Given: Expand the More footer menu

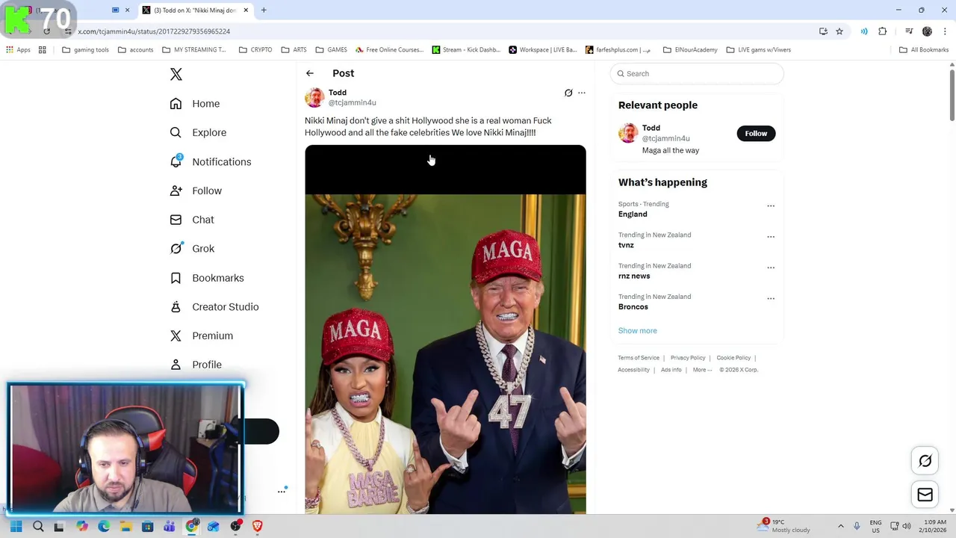Looking at the screenshot, I should point(702,370).
